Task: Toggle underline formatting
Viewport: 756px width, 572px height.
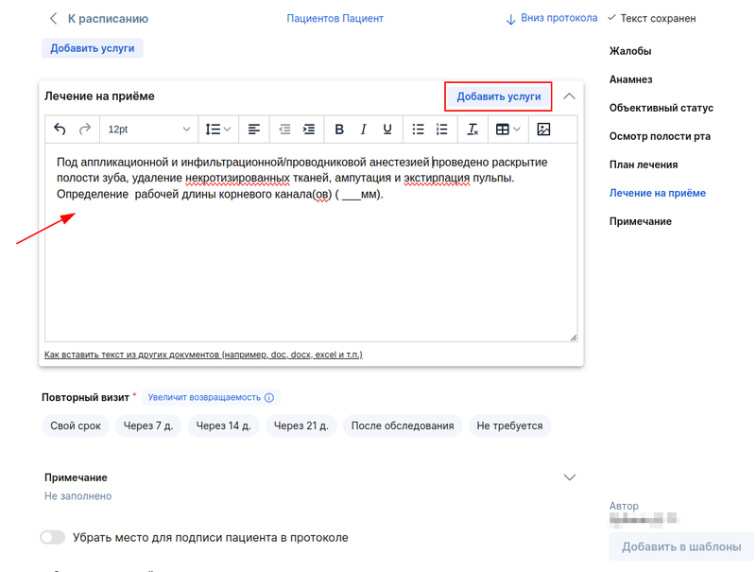Action: click(387, 130)
